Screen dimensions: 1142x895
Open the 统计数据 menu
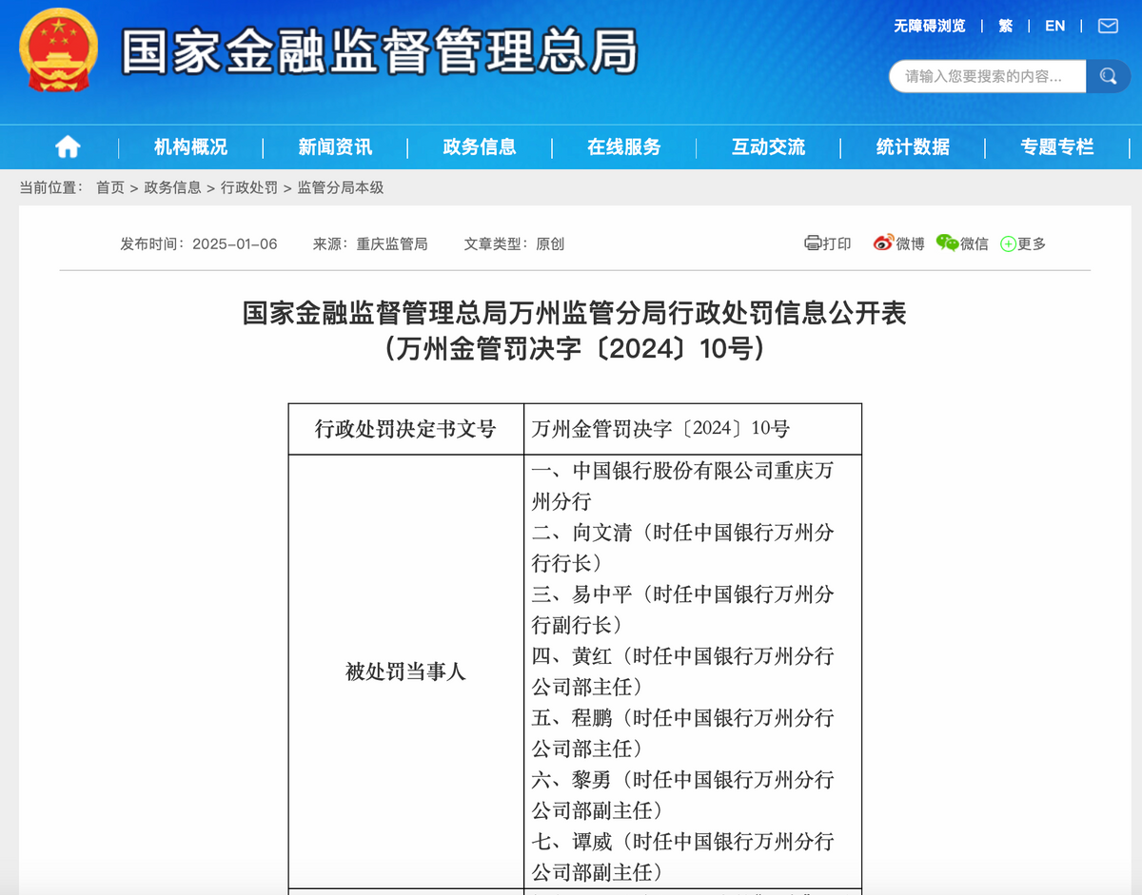[914, 147]
